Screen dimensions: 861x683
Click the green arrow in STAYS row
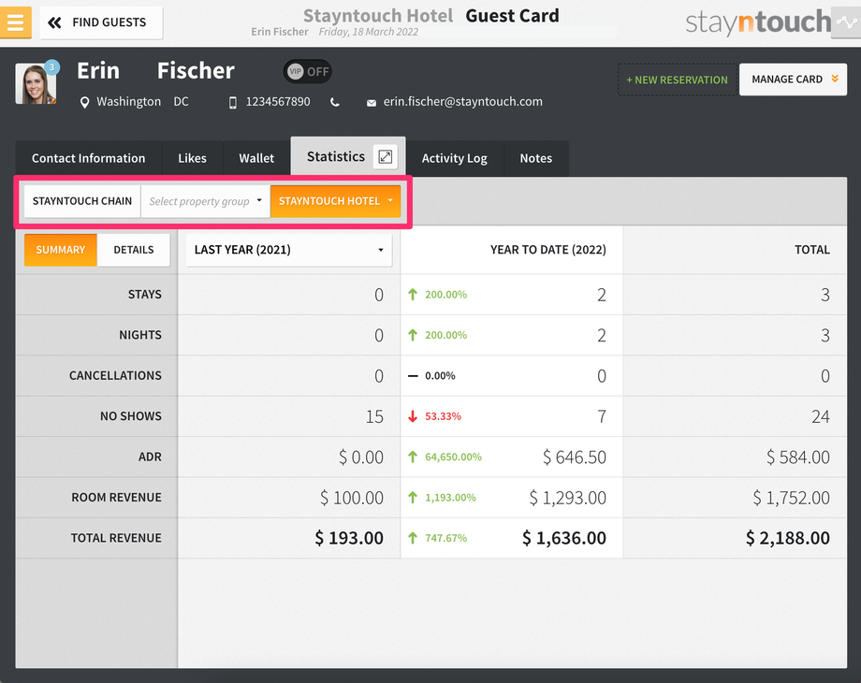[413, 295]
